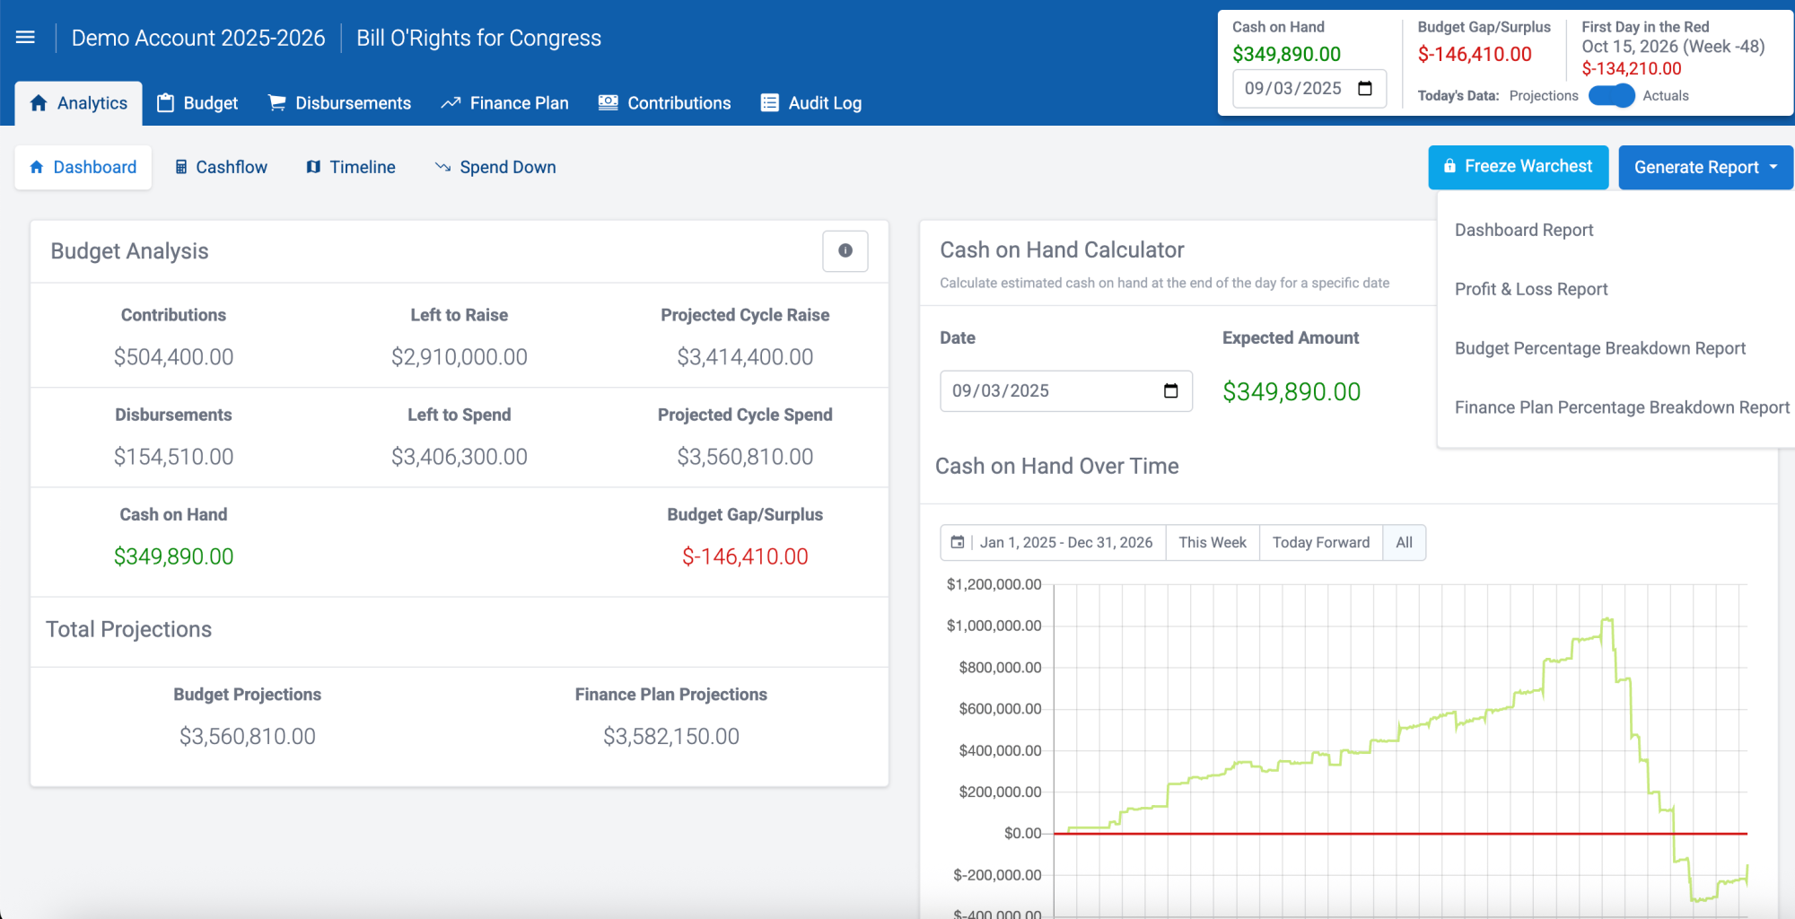This screenshot has width=1795, height=919.
Task: Click the Freeze Warchest button
Action: coord(1518,167)
